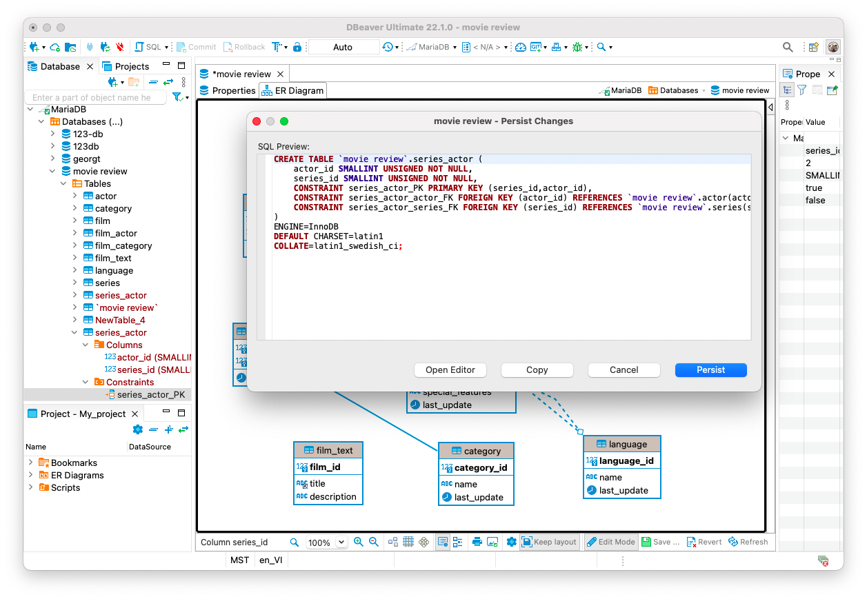The image size is (867, 599).
Task: Click the Commit transaction icon
Action: [x=196, y=47]
